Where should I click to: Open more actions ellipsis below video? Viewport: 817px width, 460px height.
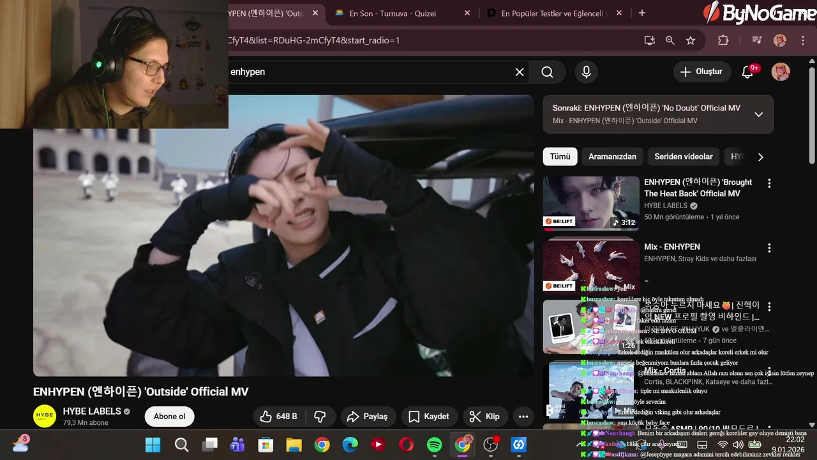(x=523, y=417)
